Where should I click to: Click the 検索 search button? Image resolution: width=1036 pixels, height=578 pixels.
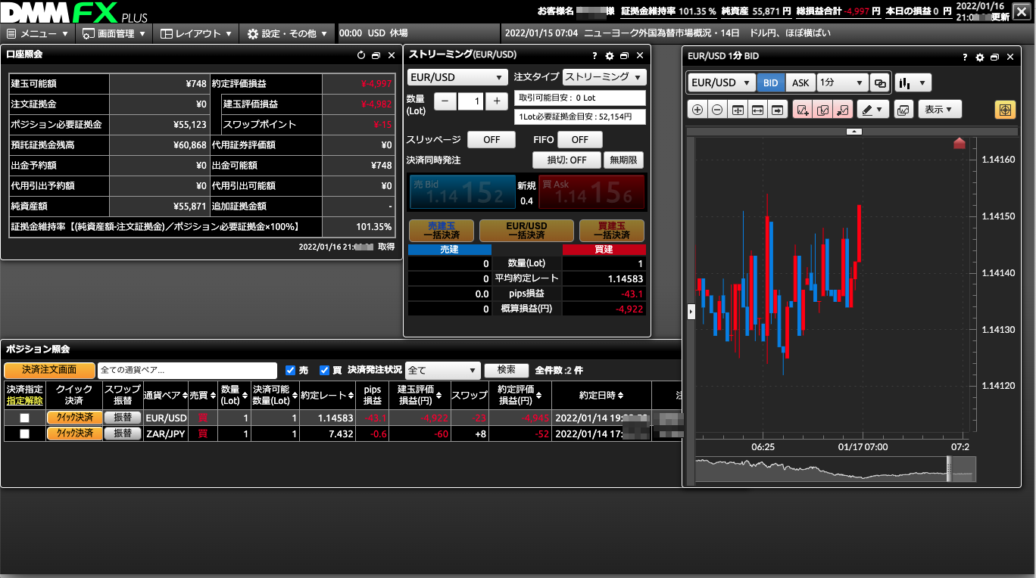506,371
